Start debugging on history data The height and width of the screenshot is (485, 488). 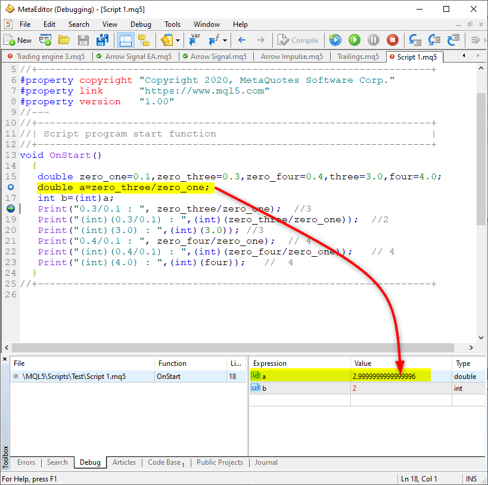335,40
